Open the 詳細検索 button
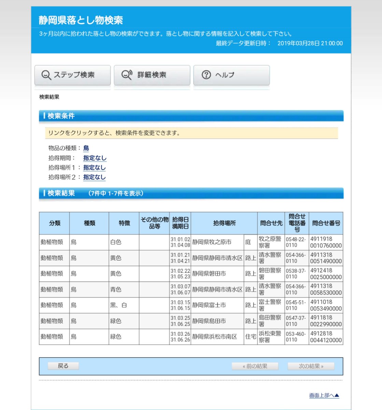The height and width of the screenshot is (410, 382). pos(152,75)
